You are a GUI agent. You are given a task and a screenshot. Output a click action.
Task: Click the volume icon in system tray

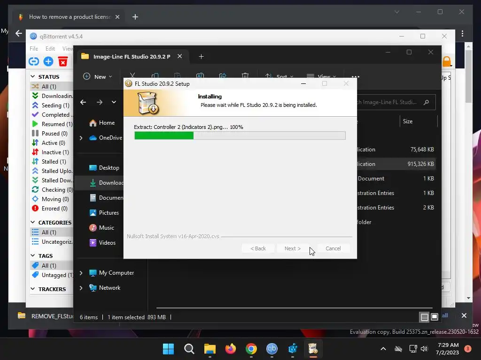point(424,349)
